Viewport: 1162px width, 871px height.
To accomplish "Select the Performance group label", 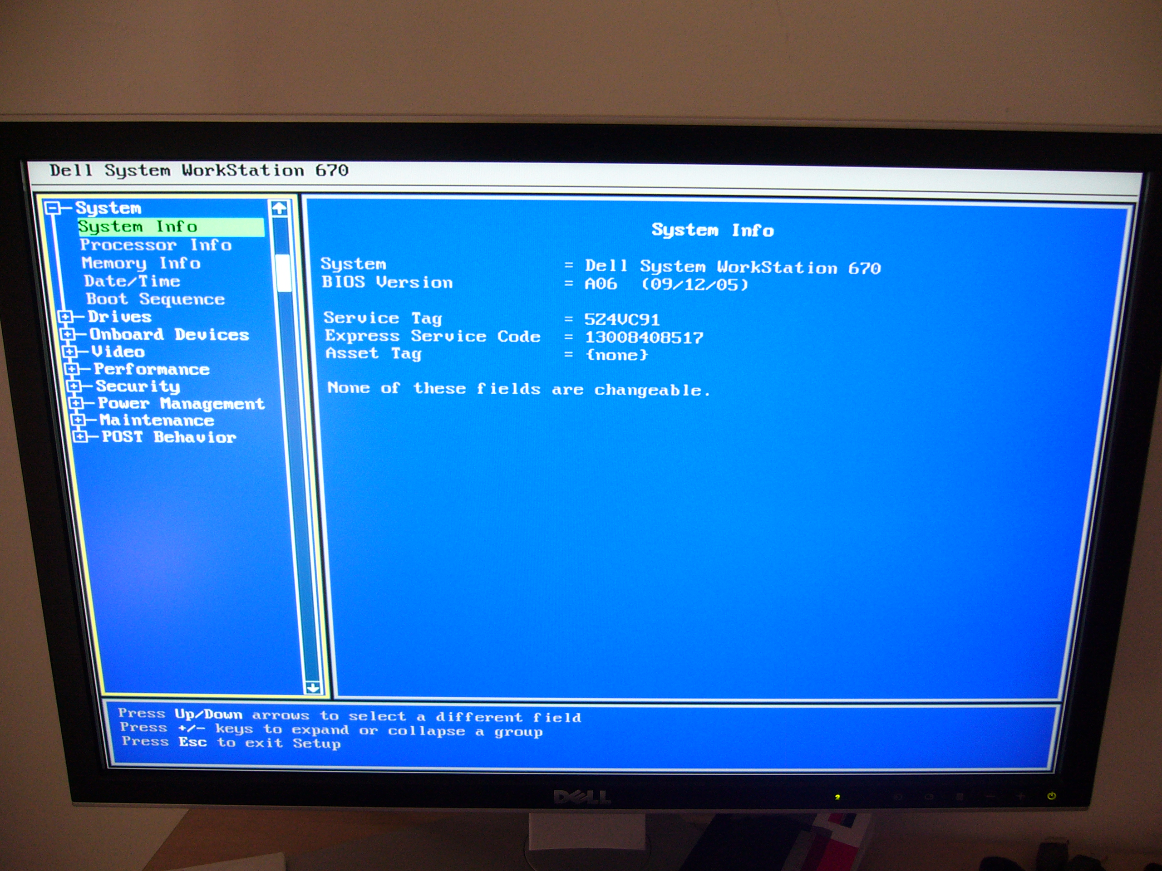I will pos(152,369).
